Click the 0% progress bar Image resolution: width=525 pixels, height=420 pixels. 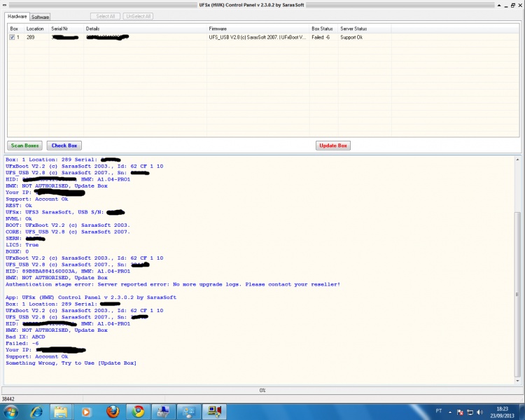point(262,390)
